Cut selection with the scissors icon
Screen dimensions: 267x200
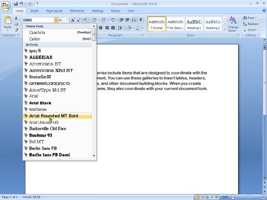16,18
